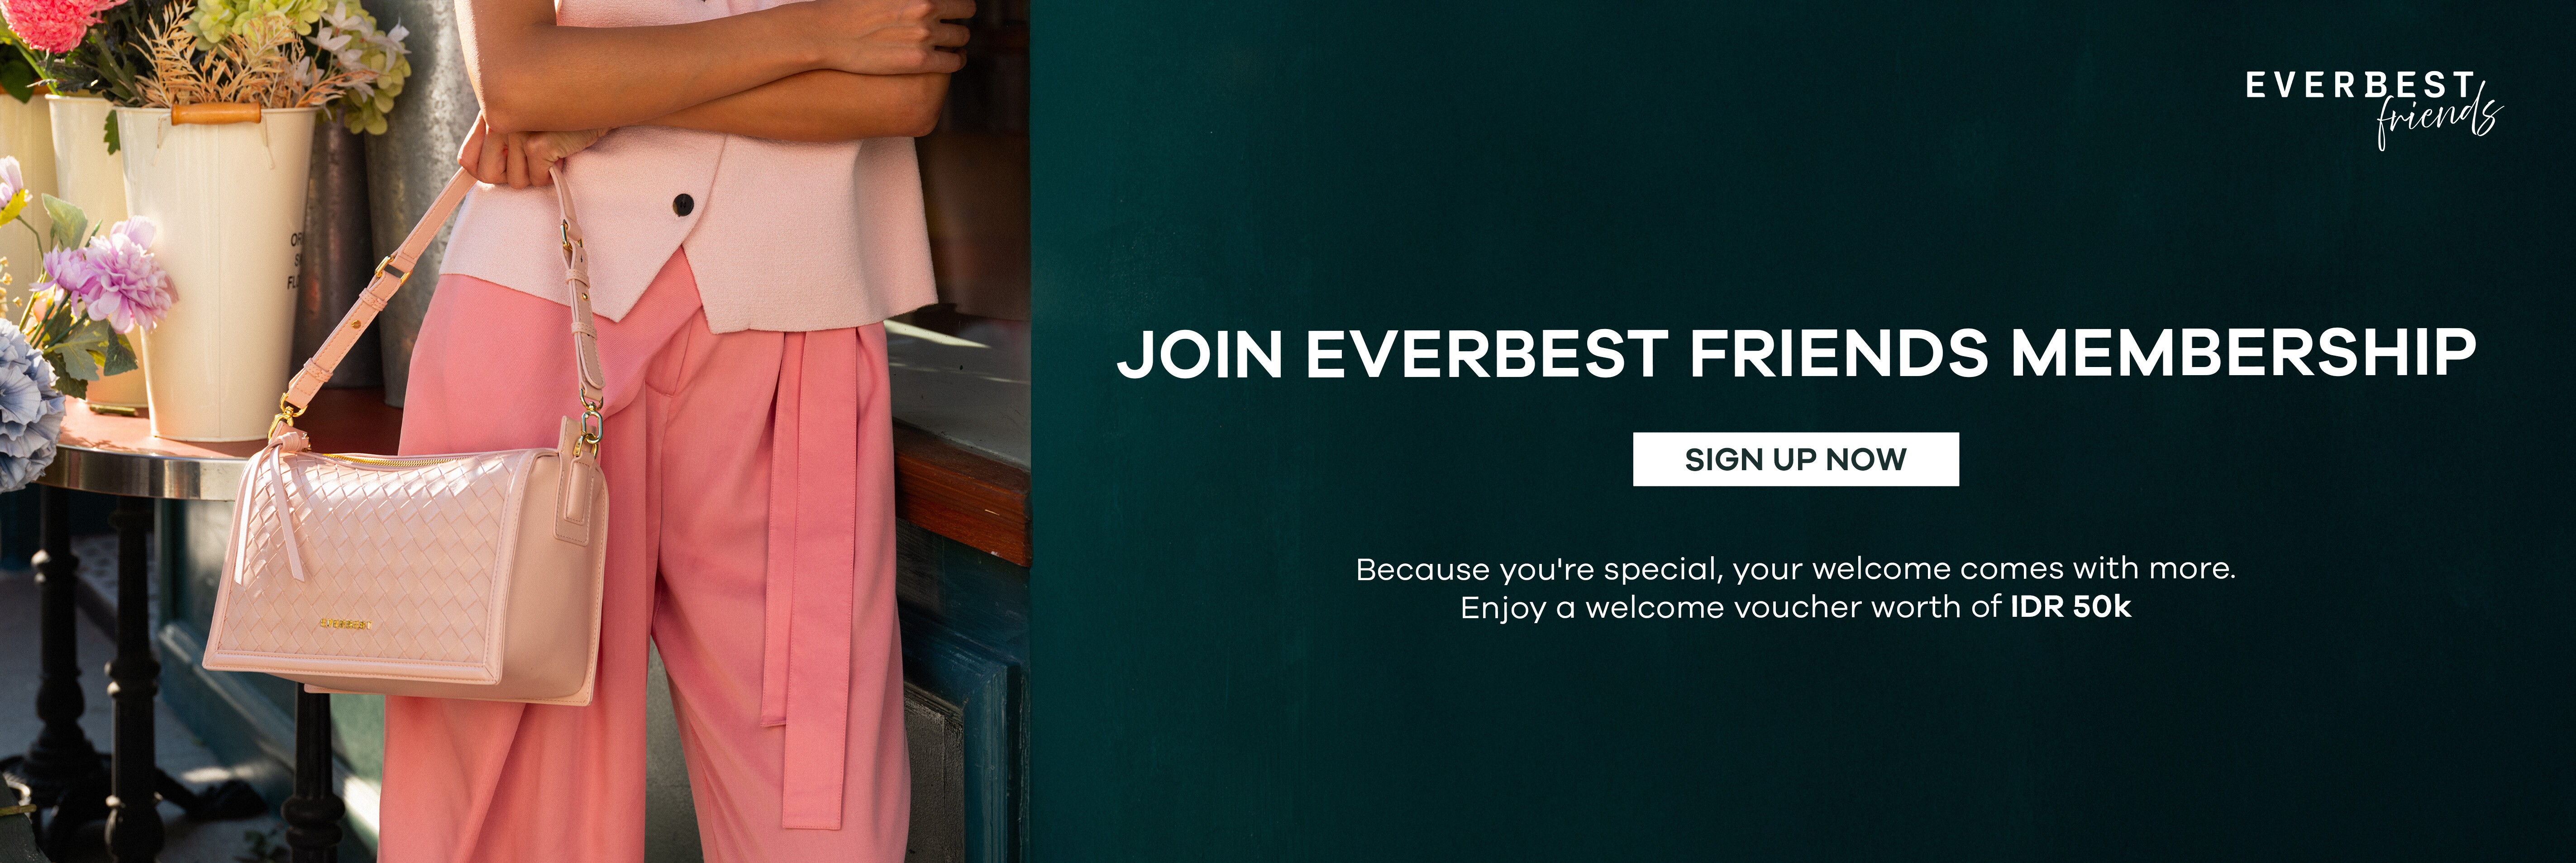
Task: Click the "Because you're special" tagline
Action: (1795, 569)
